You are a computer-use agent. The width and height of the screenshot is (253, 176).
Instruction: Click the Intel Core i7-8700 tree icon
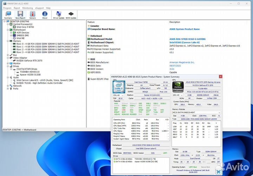[x=14, y=27]
